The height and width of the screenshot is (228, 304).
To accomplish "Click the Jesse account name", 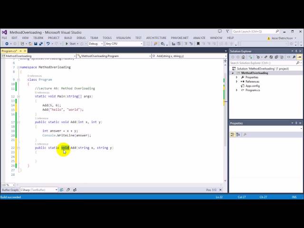I will 282,38.
